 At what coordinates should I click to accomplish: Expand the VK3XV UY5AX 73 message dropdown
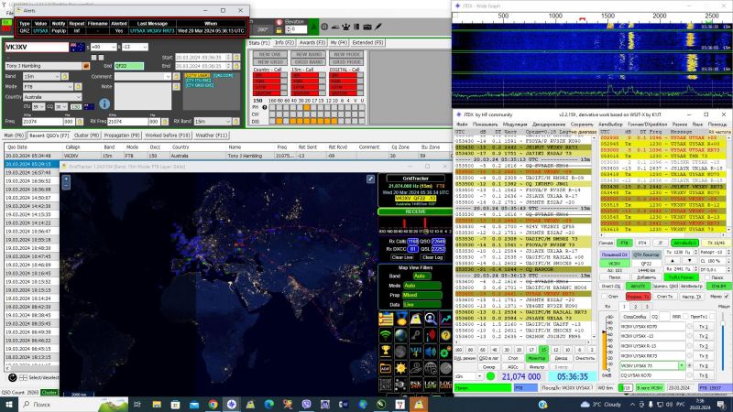tap(682, 365)
